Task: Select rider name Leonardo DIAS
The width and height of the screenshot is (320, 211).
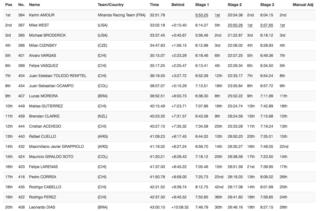Action: [x=42, y=207]
